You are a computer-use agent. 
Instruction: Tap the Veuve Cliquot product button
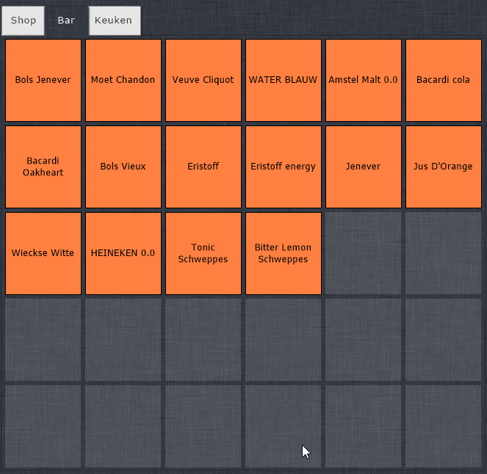pos(203,80)
